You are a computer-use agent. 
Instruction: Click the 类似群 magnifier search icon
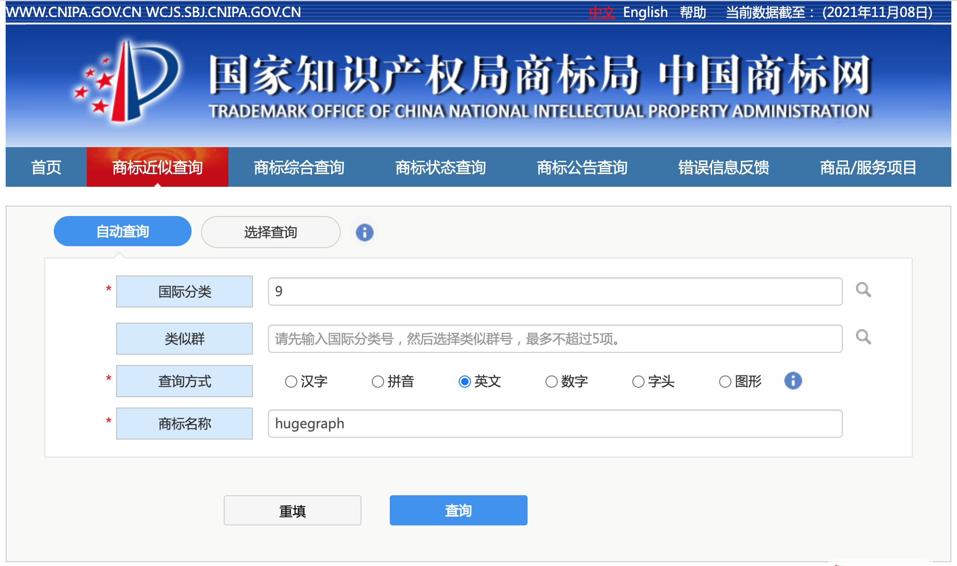[863, 337]
